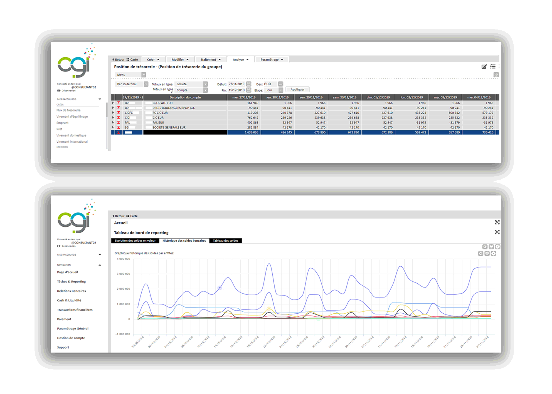Click the sigma icon in the BPOP ALC EUR row

coord(119,103)
